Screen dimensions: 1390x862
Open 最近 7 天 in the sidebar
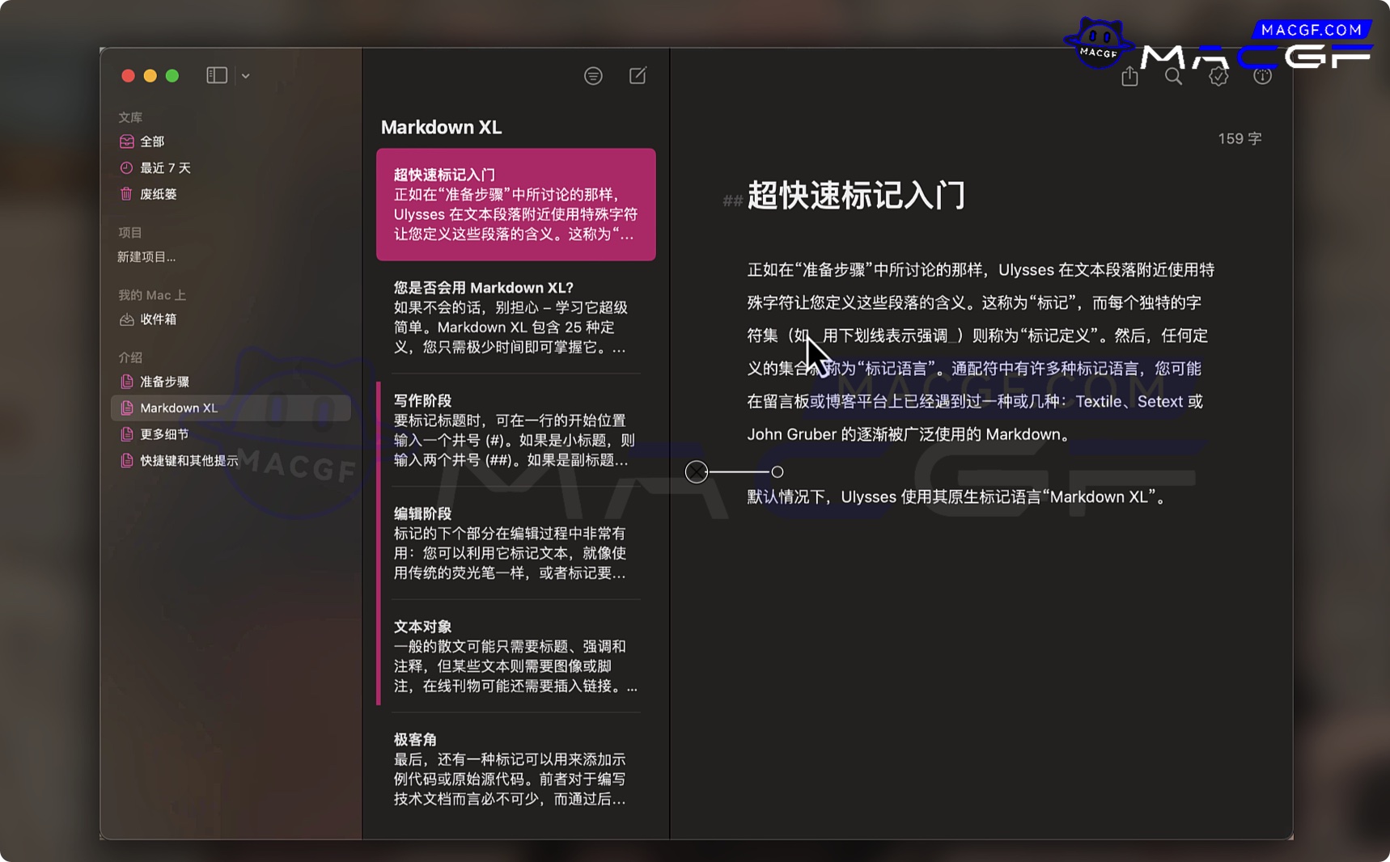tap(165, 168)
